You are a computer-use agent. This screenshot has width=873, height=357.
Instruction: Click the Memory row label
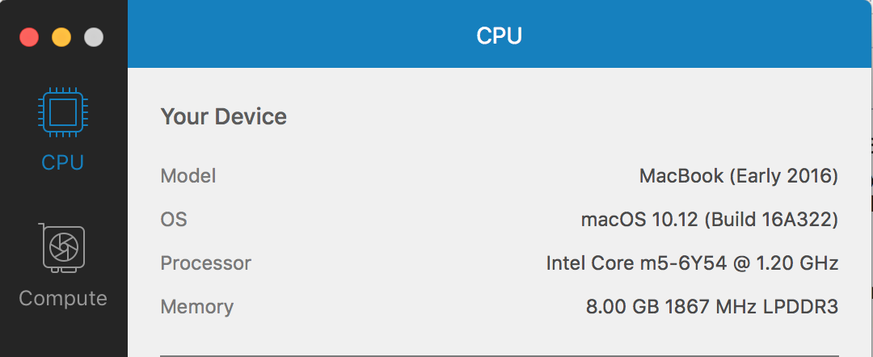coord(196,306)
